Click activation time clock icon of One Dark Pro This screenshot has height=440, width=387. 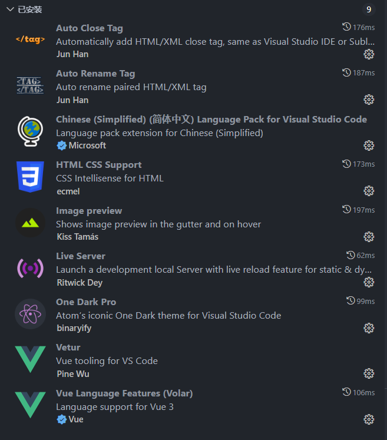[350, 301]
